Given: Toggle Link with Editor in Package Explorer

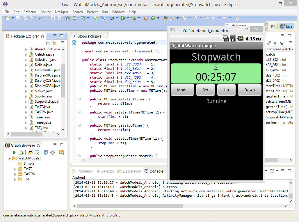Looking at the screenshot, I should pyautogui.click(x=54, y=43).
